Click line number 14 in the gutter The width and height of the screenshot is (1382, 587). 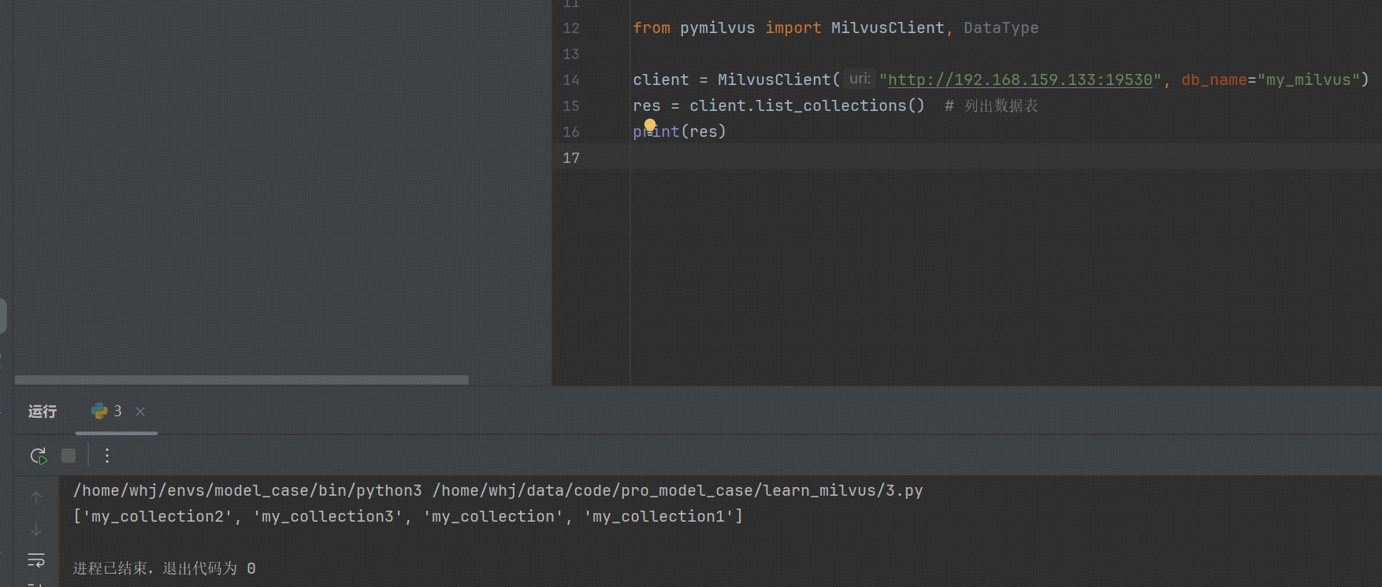tap(571, 80)
